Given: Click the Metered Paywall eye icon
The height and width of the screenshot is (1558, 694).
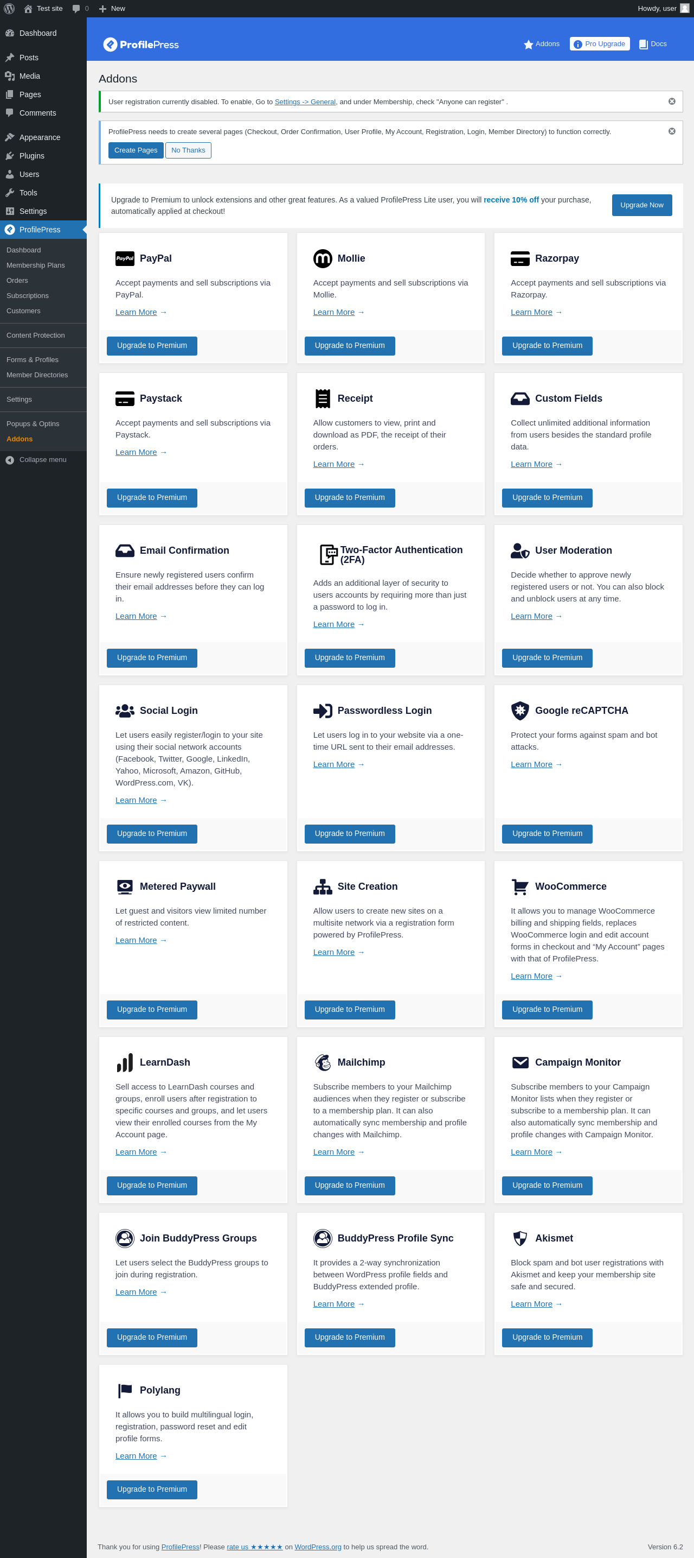Looking at the screenshot, I should [x=125, y=886].
